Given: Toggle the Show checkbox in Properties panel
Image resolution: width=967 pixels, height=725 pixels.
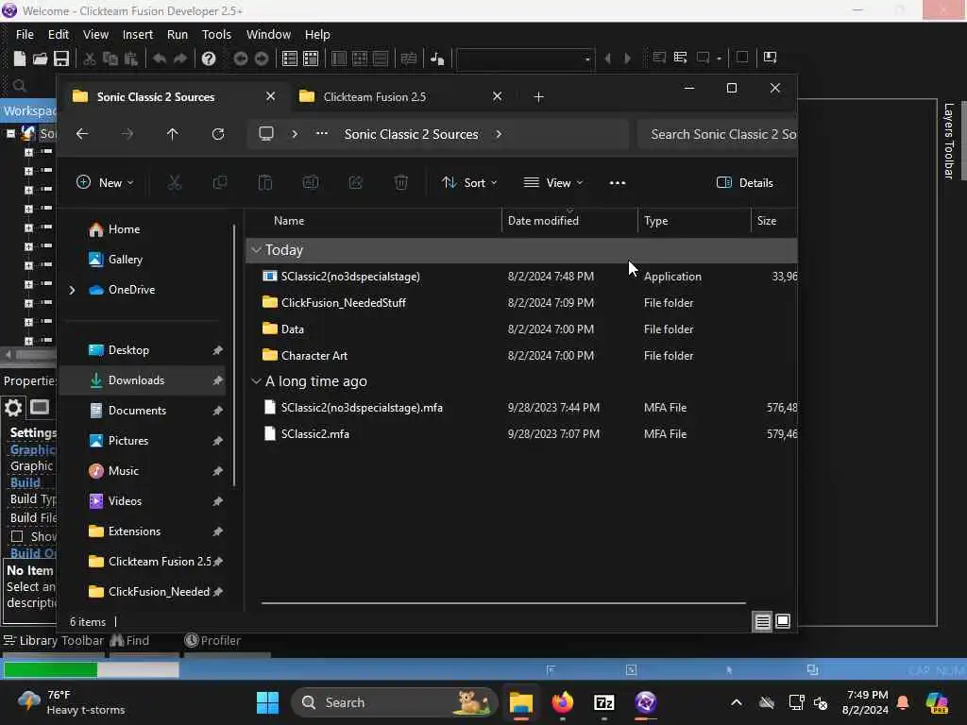Looking at the screenshot, I should [x=17, y=536].
